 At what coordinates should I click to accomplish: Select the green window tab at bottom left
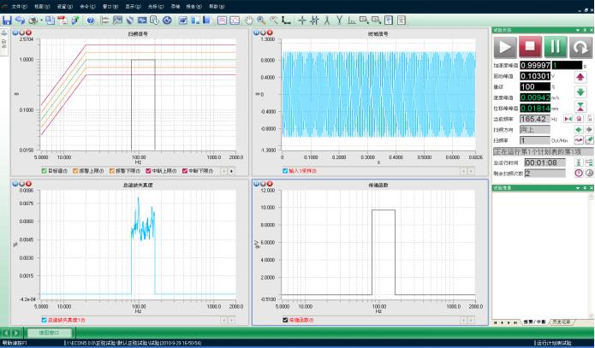click(x=50, y=333)
